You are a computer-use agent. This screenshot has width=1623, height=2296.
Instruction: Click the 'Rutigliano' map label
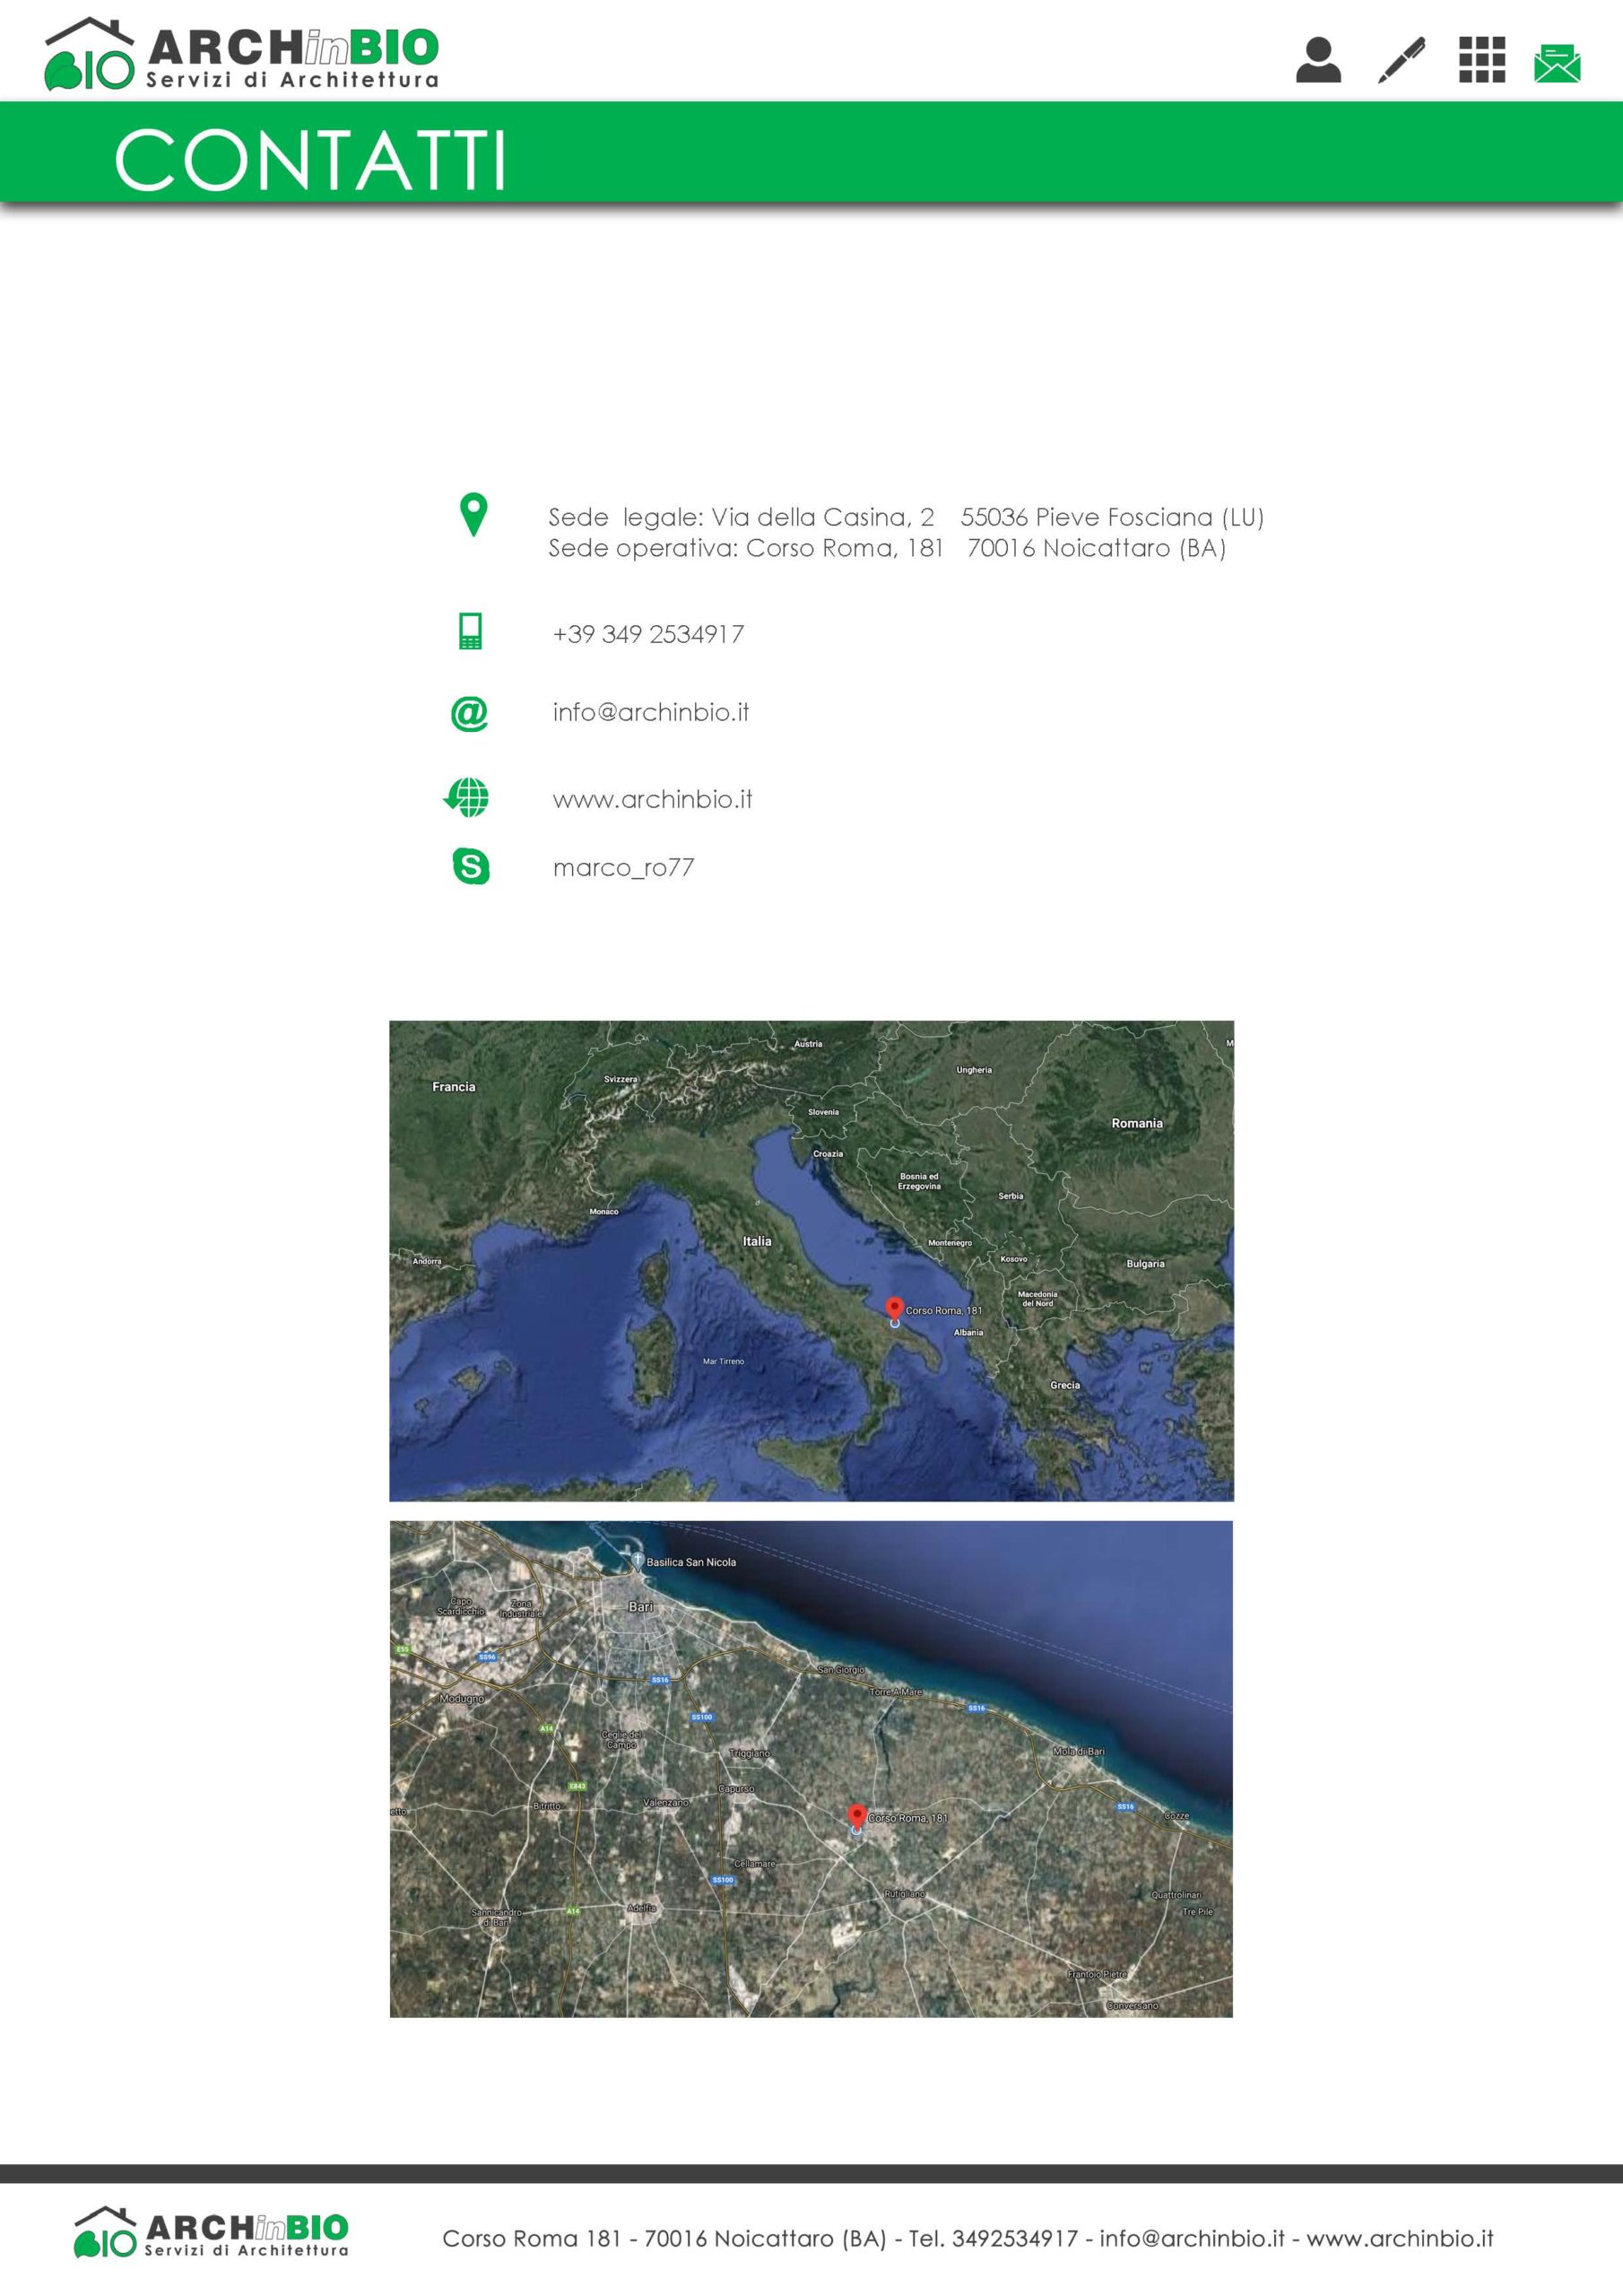pyautogui.click(x=904, y=1894)
